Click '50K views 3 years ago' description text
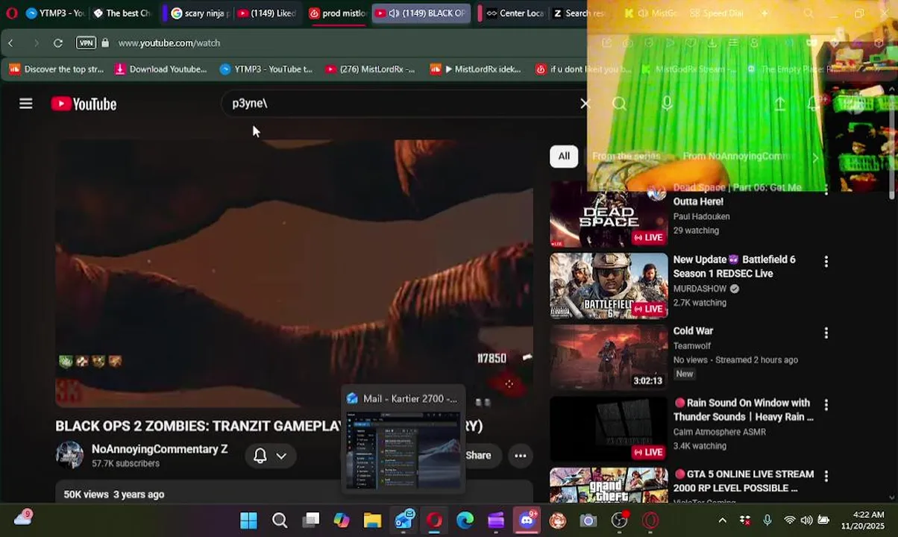The image size is (898, 537). point(114,494)
